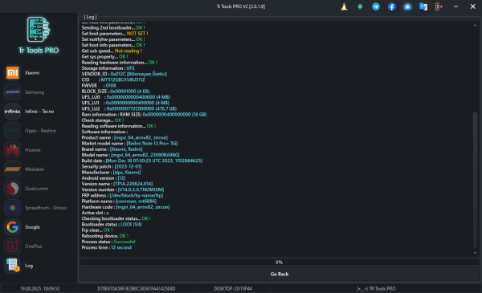Select the Oppo - Realme icon
Image resolution: width=482 pixels, height=293 pixels.
pos(13,131)
